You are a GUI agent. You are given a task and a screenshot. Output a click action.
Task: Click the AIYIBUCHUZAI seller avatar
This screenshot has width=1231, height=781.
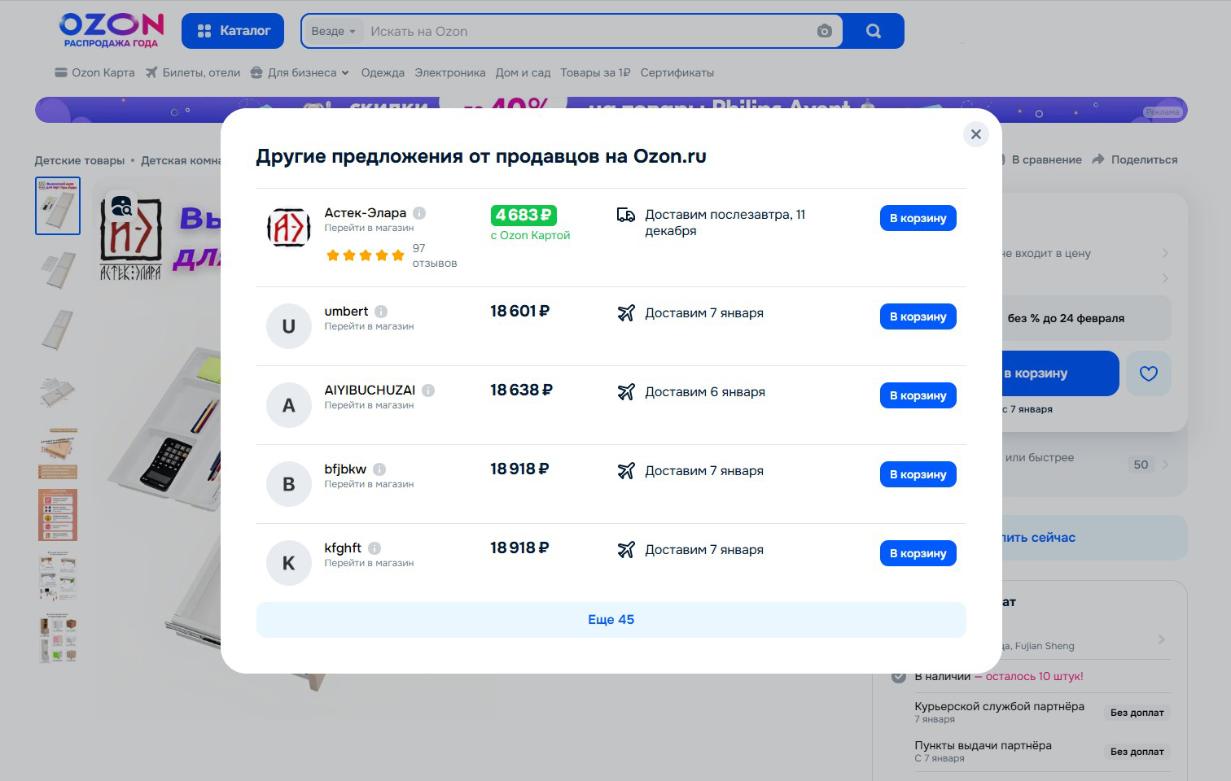pos(289,405)
